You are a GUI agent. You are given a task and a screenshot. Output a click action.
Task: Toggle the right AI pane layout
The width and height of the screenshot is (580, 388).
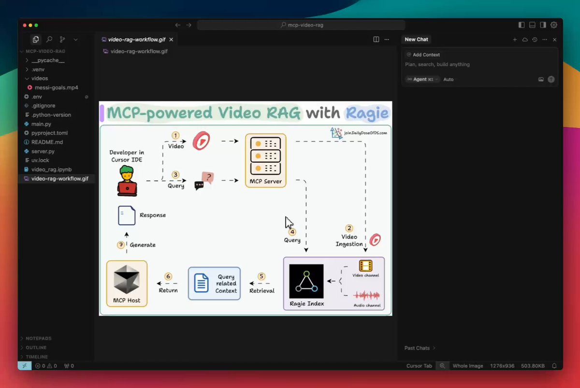pos(543,25)
